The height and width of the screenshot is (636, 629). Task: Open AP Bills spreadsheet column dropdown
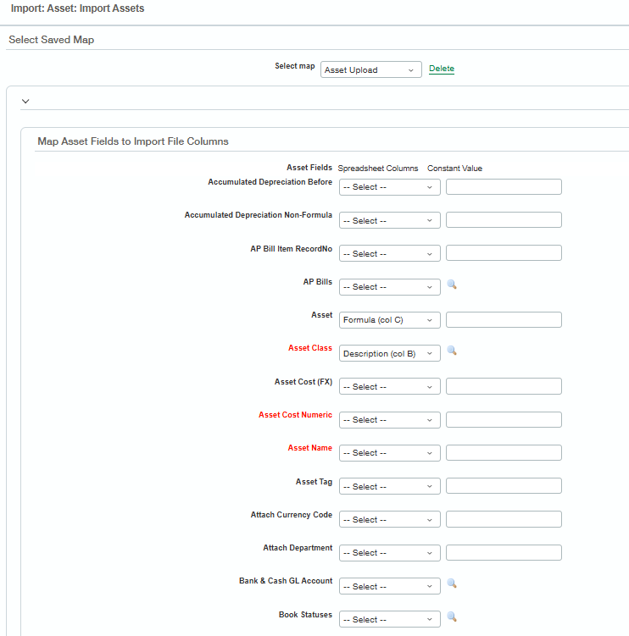click(x=389, y=287)
